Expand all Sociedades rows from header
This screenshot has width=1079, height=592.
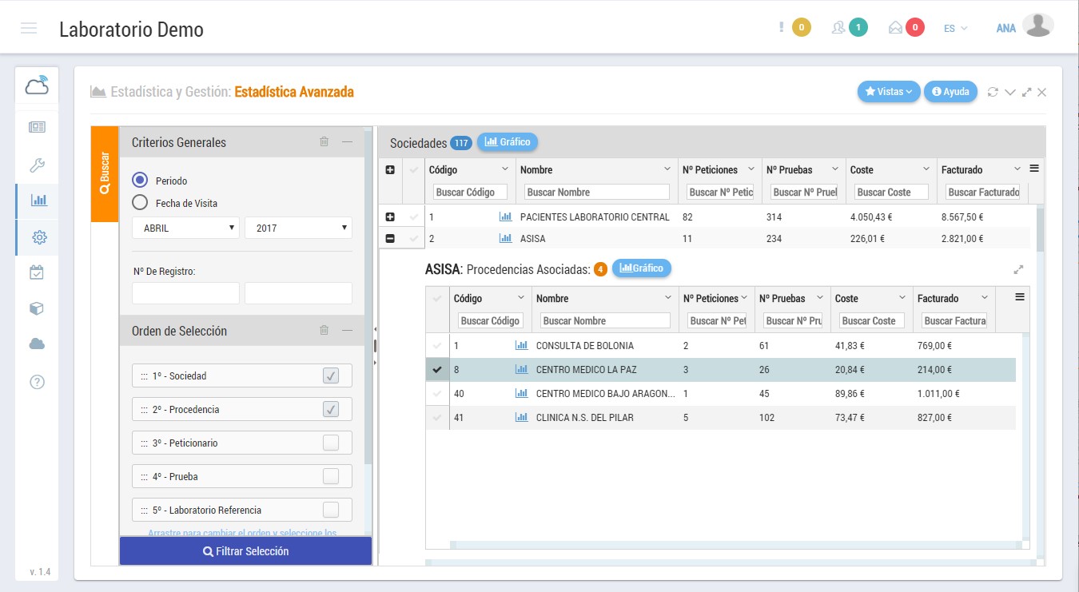pos(390,169)
